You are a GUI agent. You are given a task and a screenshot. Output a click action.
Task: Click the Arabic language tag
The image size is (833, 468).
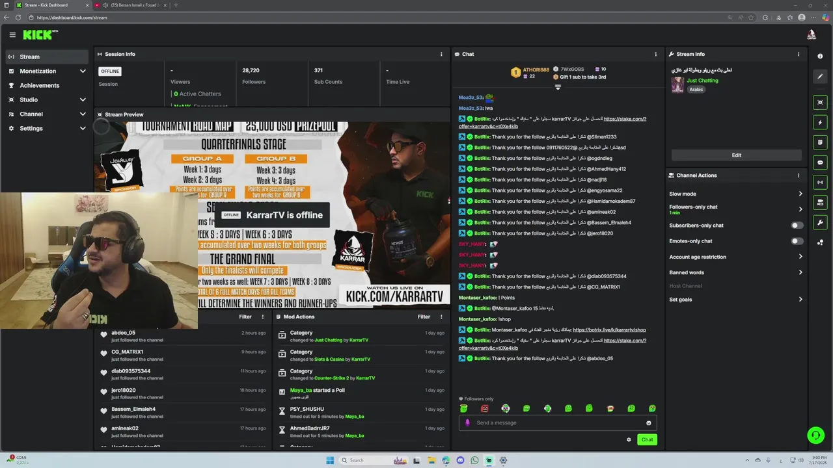click(x=696, y=90)
